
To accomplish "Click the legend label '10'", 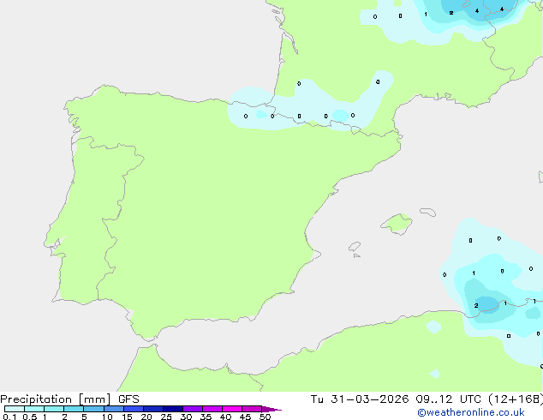I will point(107,417).
